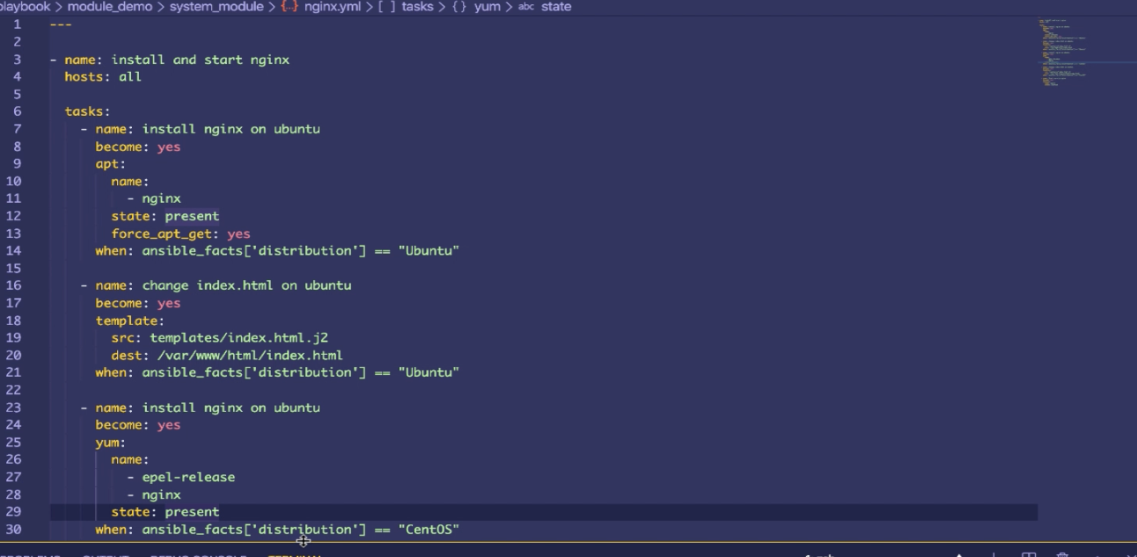1137x557 pixels.
Task: Click the "force_apt_get: yes" line
Action: point(180,234)
